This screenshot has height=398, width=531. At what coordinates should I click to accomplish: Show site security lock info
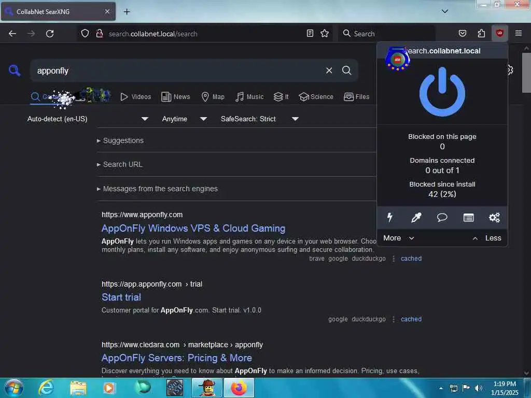click(99, 33)
